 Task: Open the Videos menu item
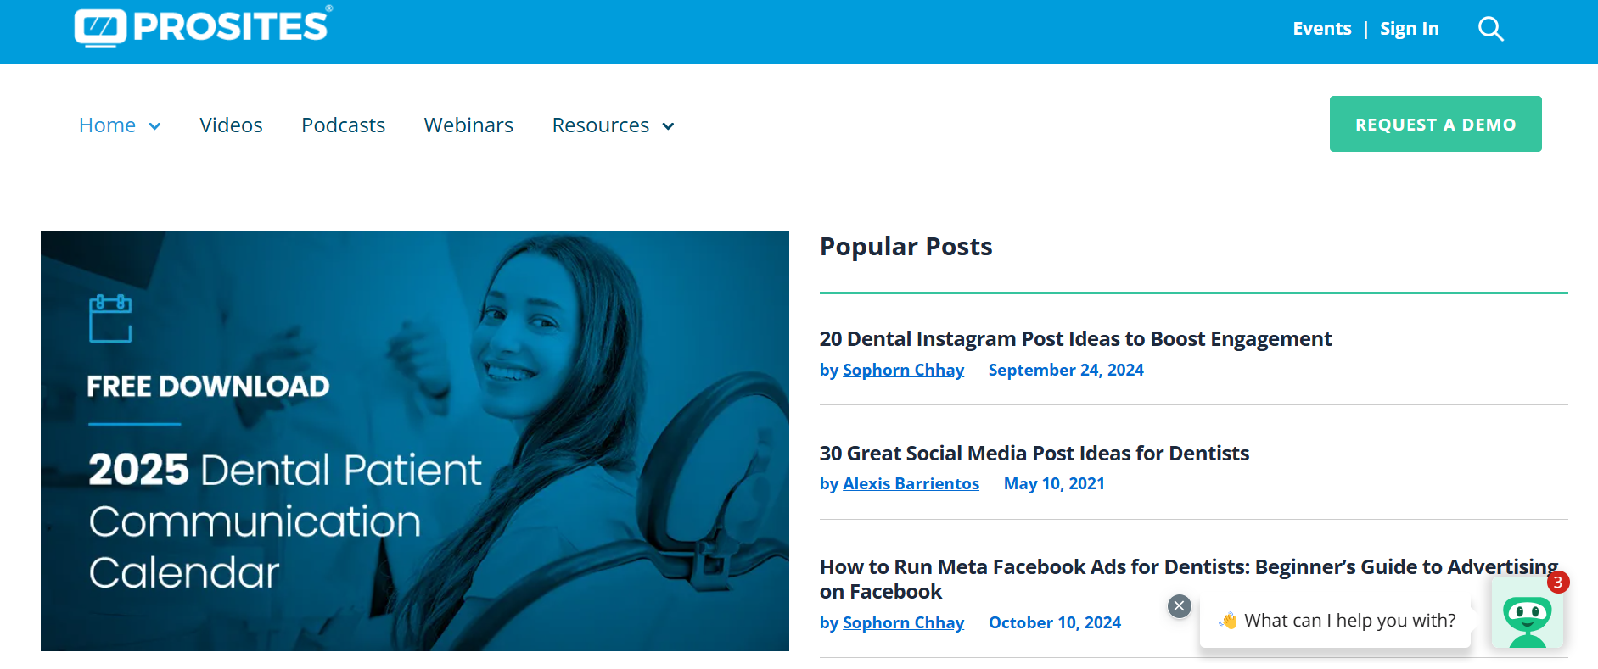(x=231, y=125)
